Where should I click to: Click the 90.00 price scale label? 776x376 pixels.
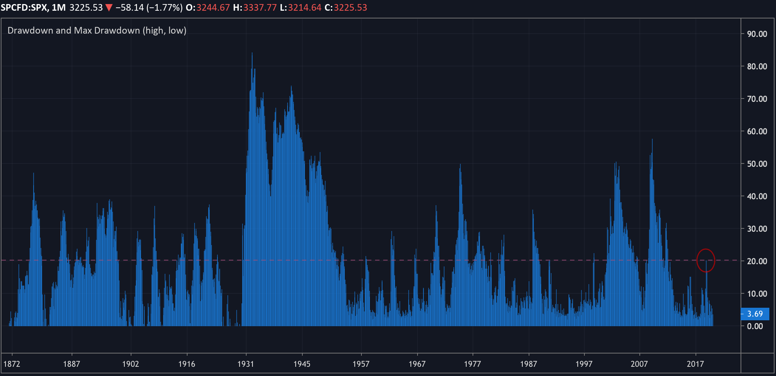tap(757, 34)
